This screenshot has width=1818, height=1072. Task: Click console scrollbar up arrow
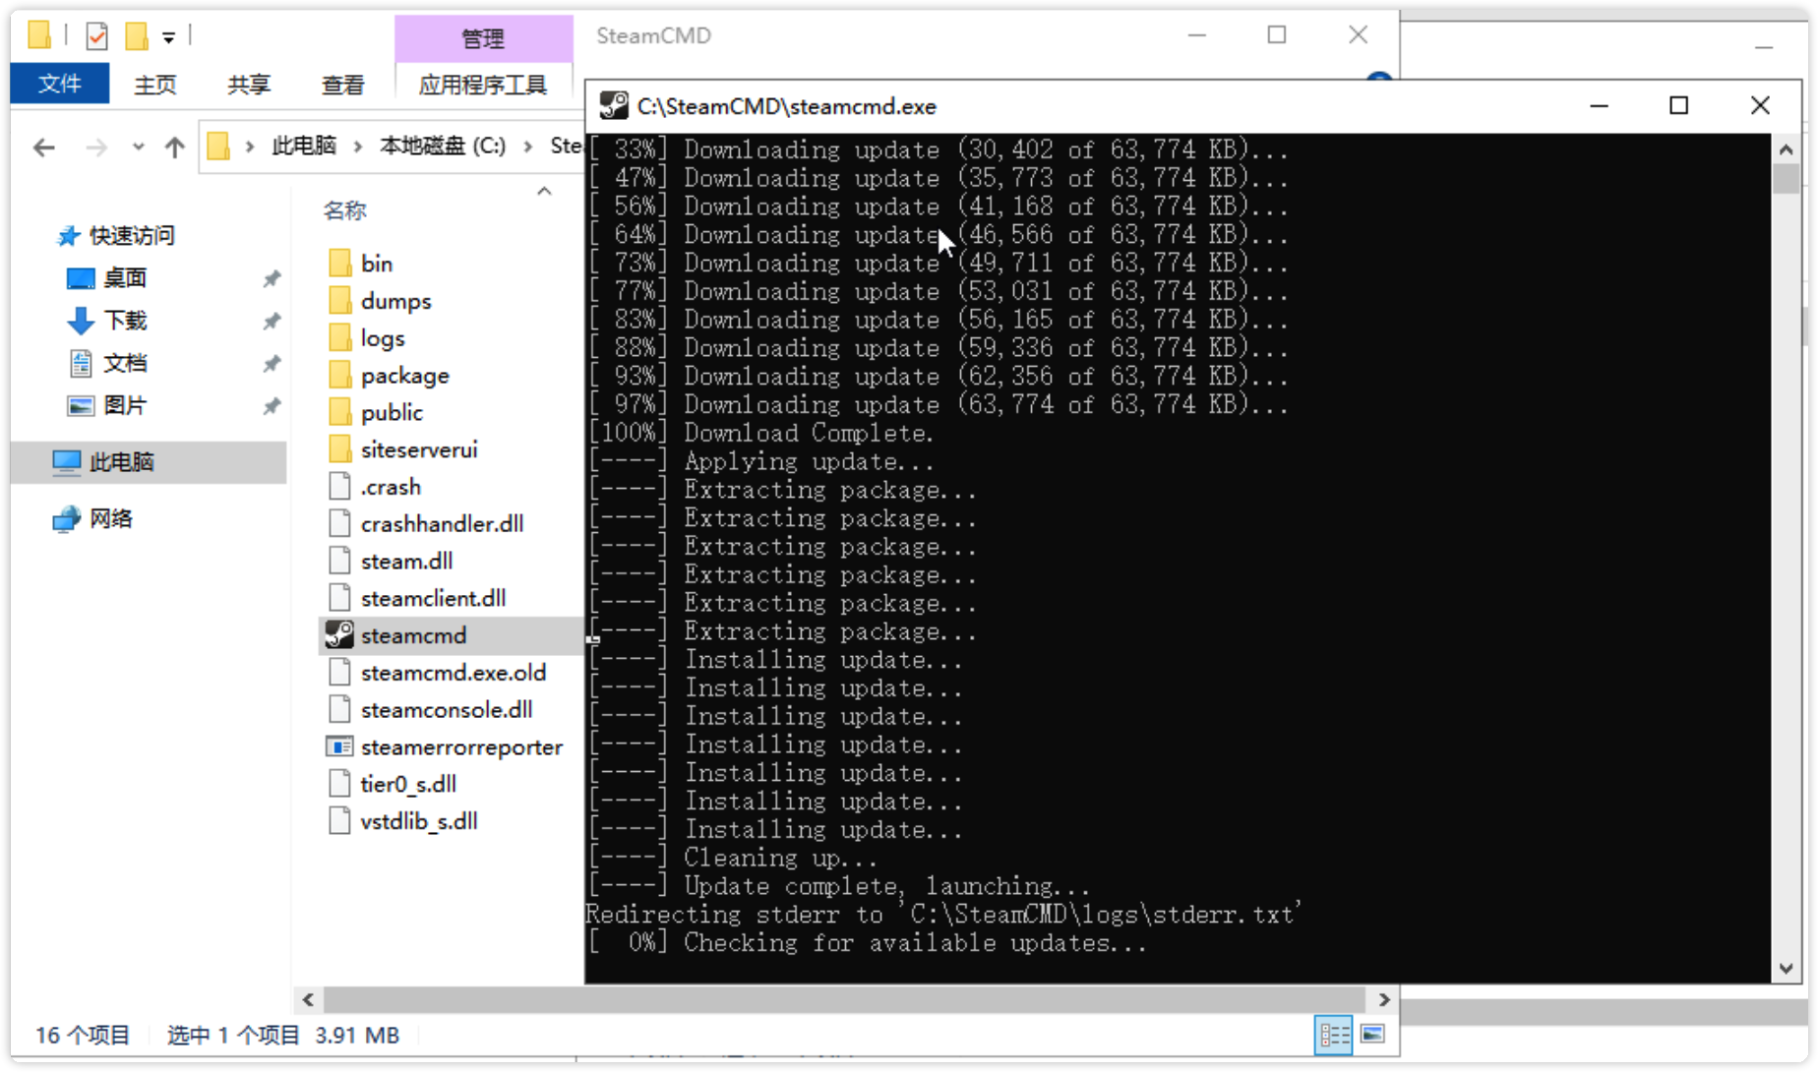coord(1787,149)
